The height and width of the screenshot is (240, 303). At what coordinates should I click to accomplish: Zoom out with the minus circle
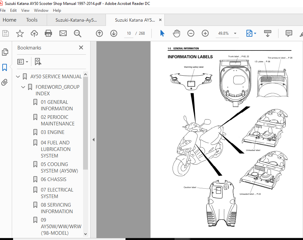pyautogui.click(x=191, y=33)
